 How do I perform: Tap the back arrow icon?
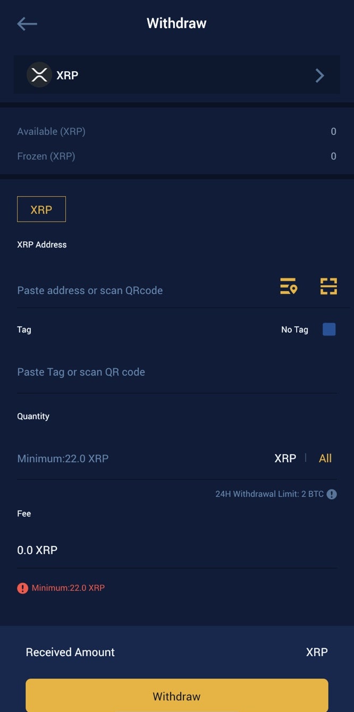pyautogui.click(x=27, y=23)
